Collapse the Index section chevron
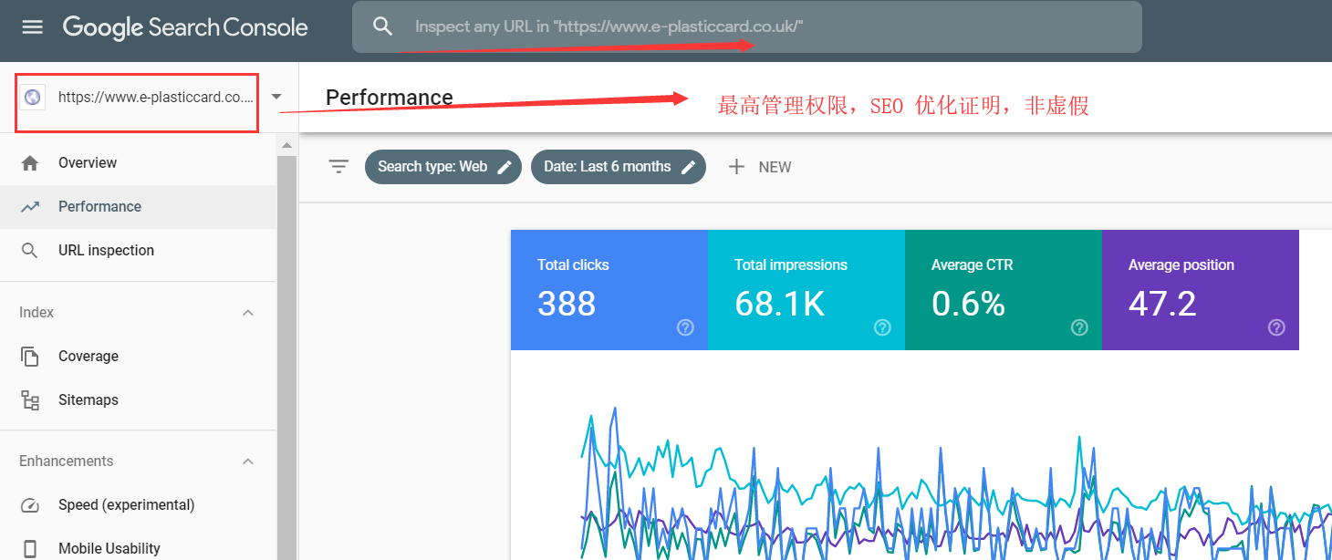 click(247, 312)
